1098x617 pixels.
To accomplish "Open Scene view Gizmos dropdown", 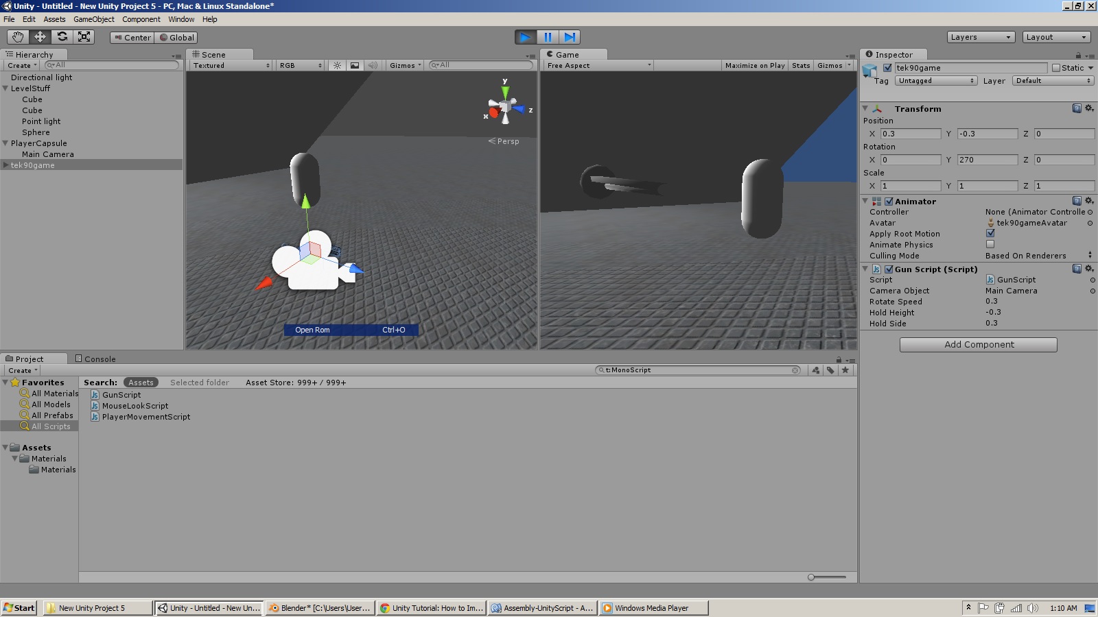I will [x=405, y=65].
